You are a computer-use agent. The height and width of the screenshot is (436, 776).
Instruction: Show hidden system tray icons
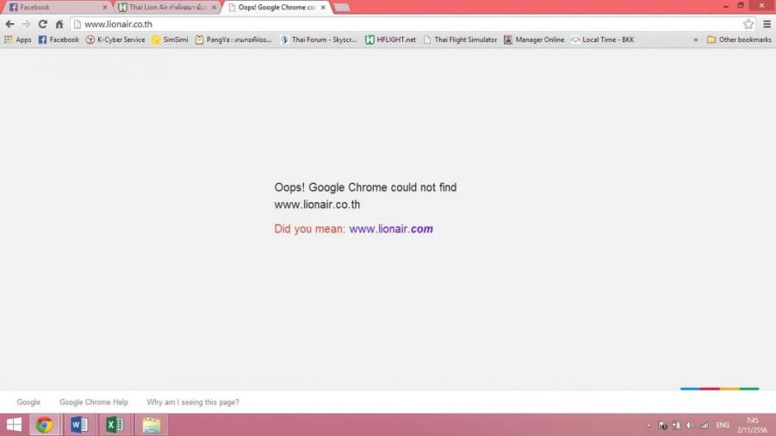649,425
